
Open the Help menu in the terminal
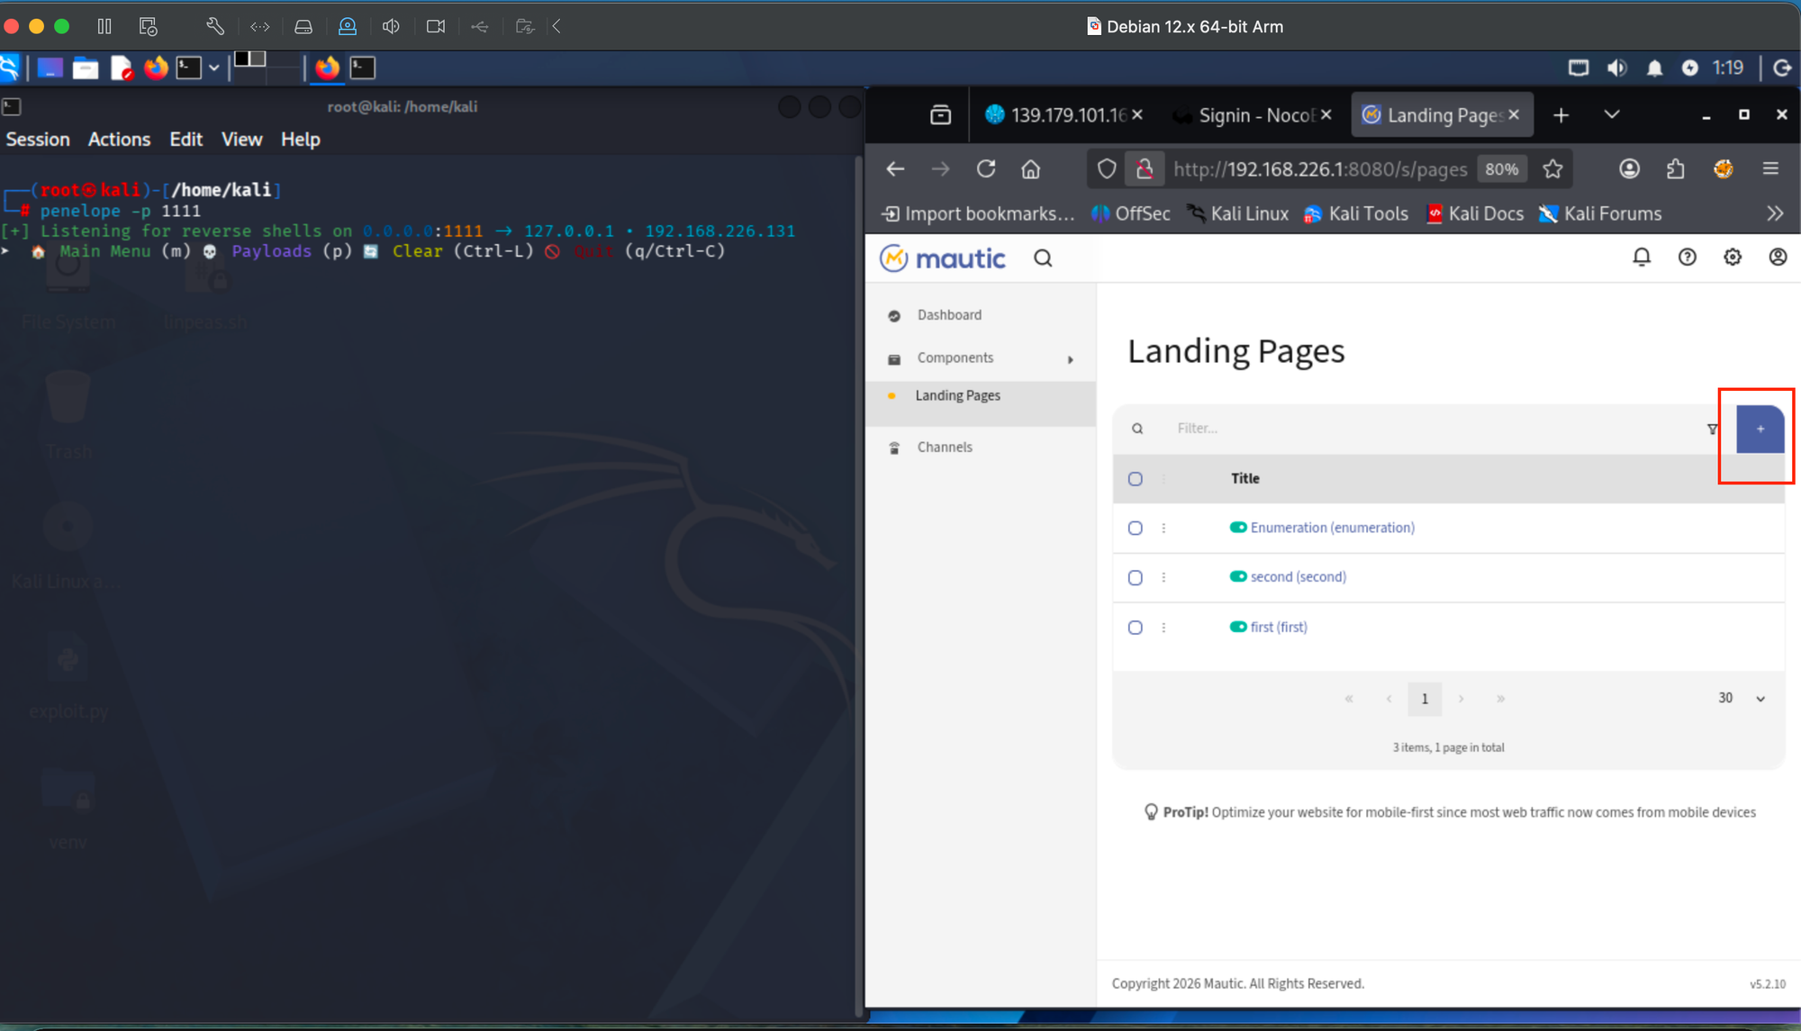[x=300, y=140]
